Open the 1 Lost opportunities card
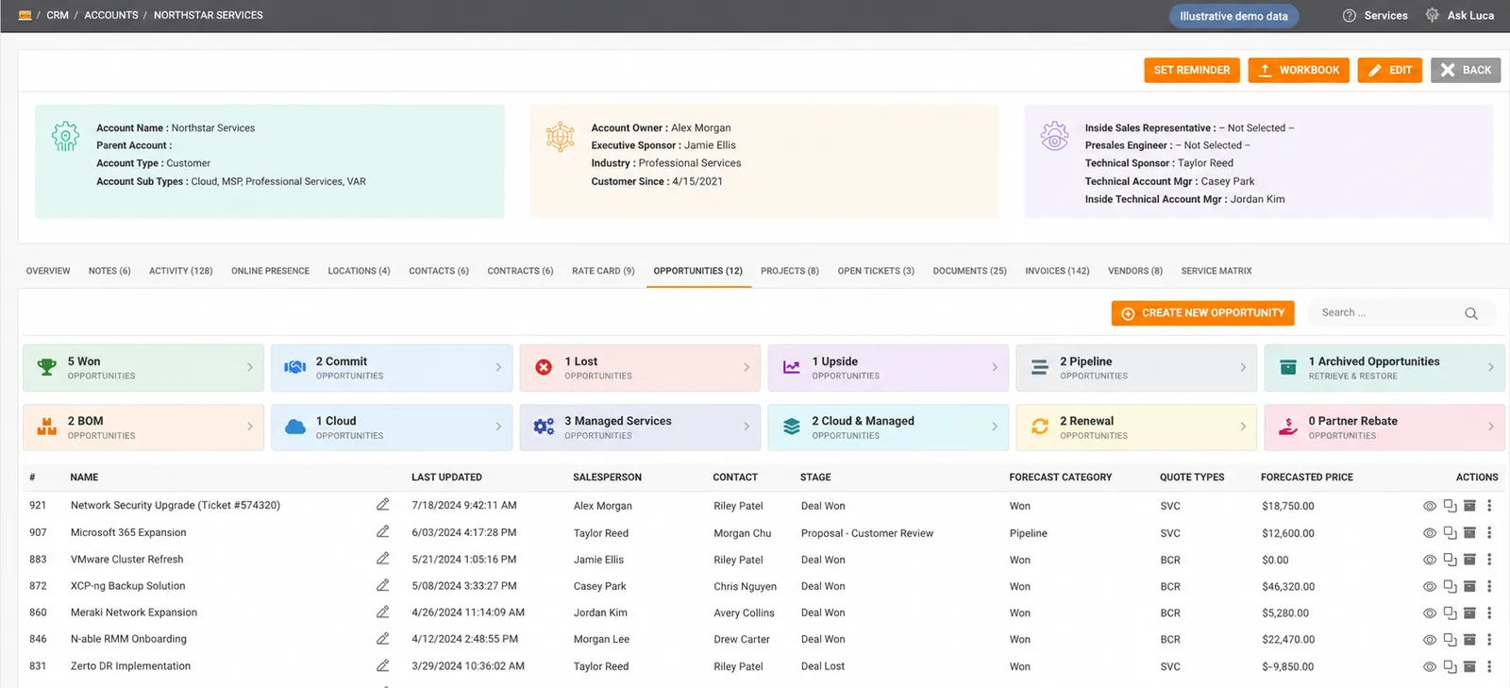Image resolution: width=1510 pixels, height=688 pixels. click(x=640, y=368)
